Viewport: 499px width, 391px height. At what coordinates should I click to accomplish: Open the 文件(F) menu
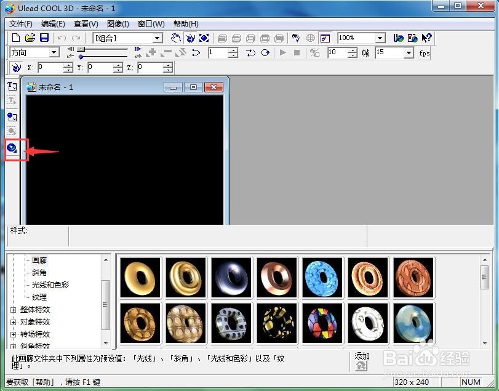[21, 24]
